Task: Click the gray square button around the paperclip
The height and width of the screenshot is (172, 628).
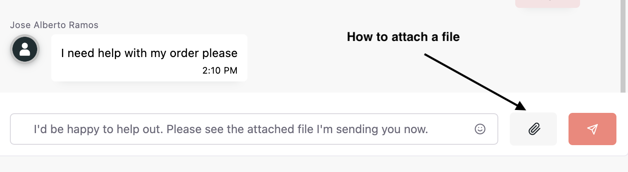Action: coord(533,129)
